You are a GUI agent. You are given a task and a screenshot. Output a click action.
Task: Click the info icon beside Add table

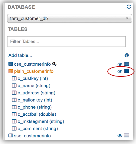point(127,55)
